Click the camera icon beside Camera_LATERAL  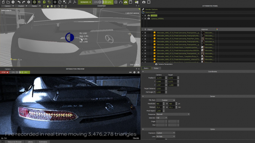(148, 19)
